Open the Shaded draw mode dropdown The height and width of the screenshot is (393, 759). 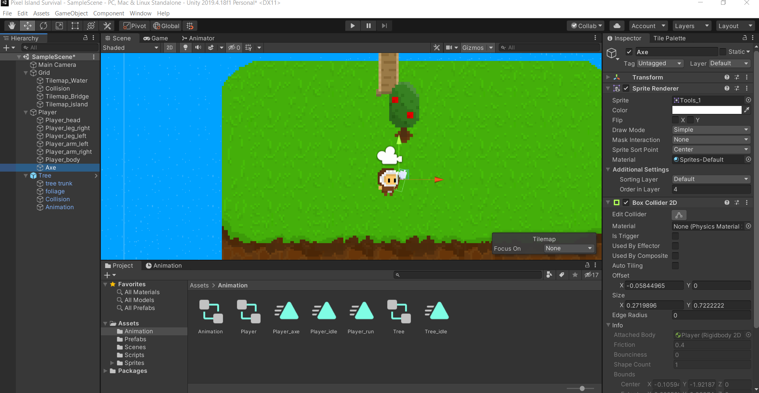(131, 47)
